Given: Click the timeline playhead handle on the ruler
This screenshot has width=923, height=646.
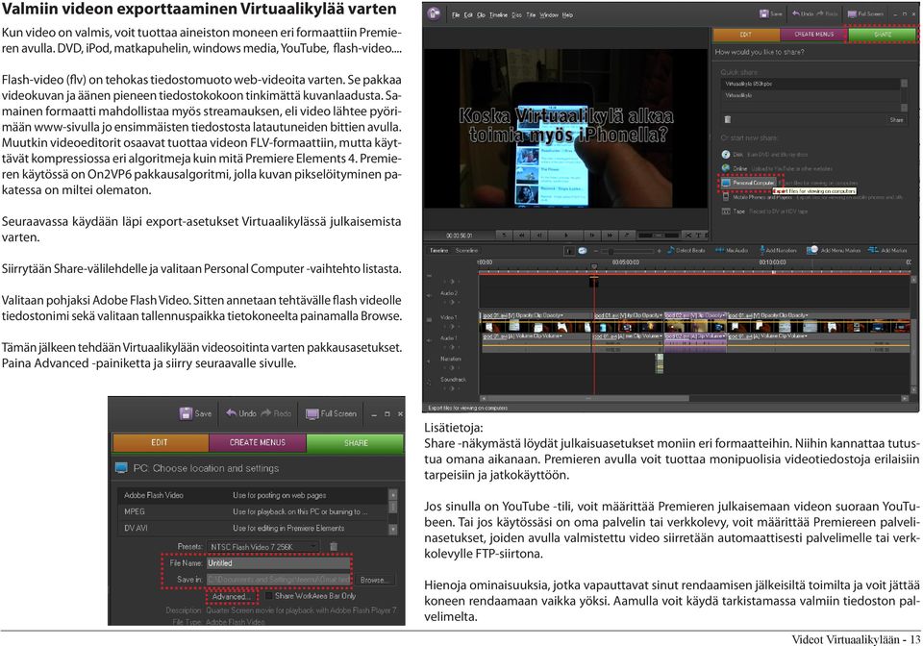Looking at the screenshot, I should tap(594, 267).
